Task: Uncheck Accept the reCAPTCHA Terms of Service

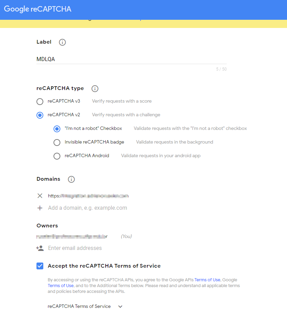Action: tap(40, 266)
